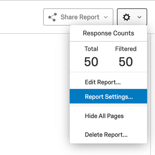This screenshot has width=155, height=155.
Task: Click the gear settings dropdown button
Action: pyautogui.click(x=132, y=17)
